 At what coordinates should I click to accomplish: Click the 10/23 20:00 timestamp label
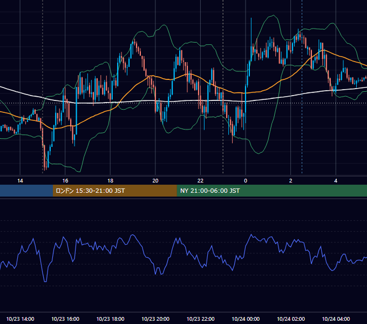pos(155,319)
